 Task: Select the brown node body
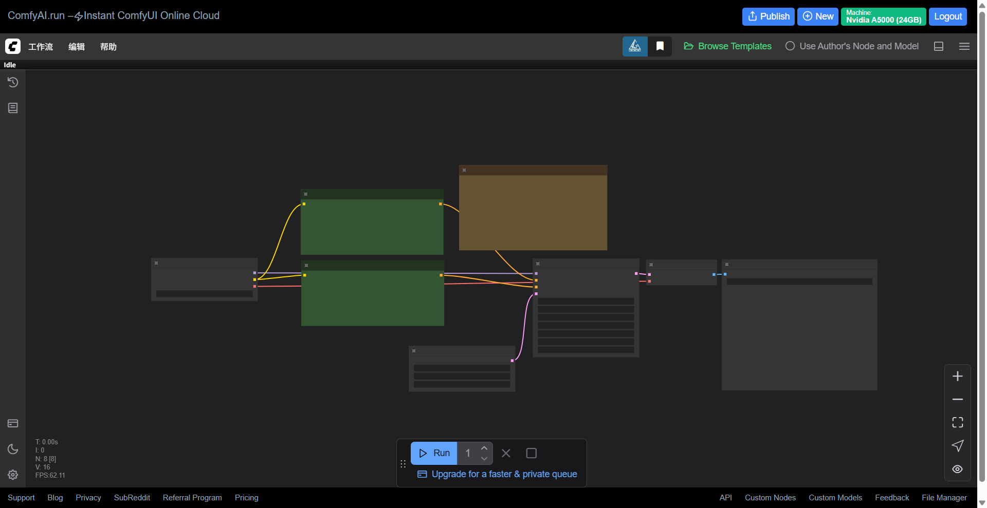point(533,213)
